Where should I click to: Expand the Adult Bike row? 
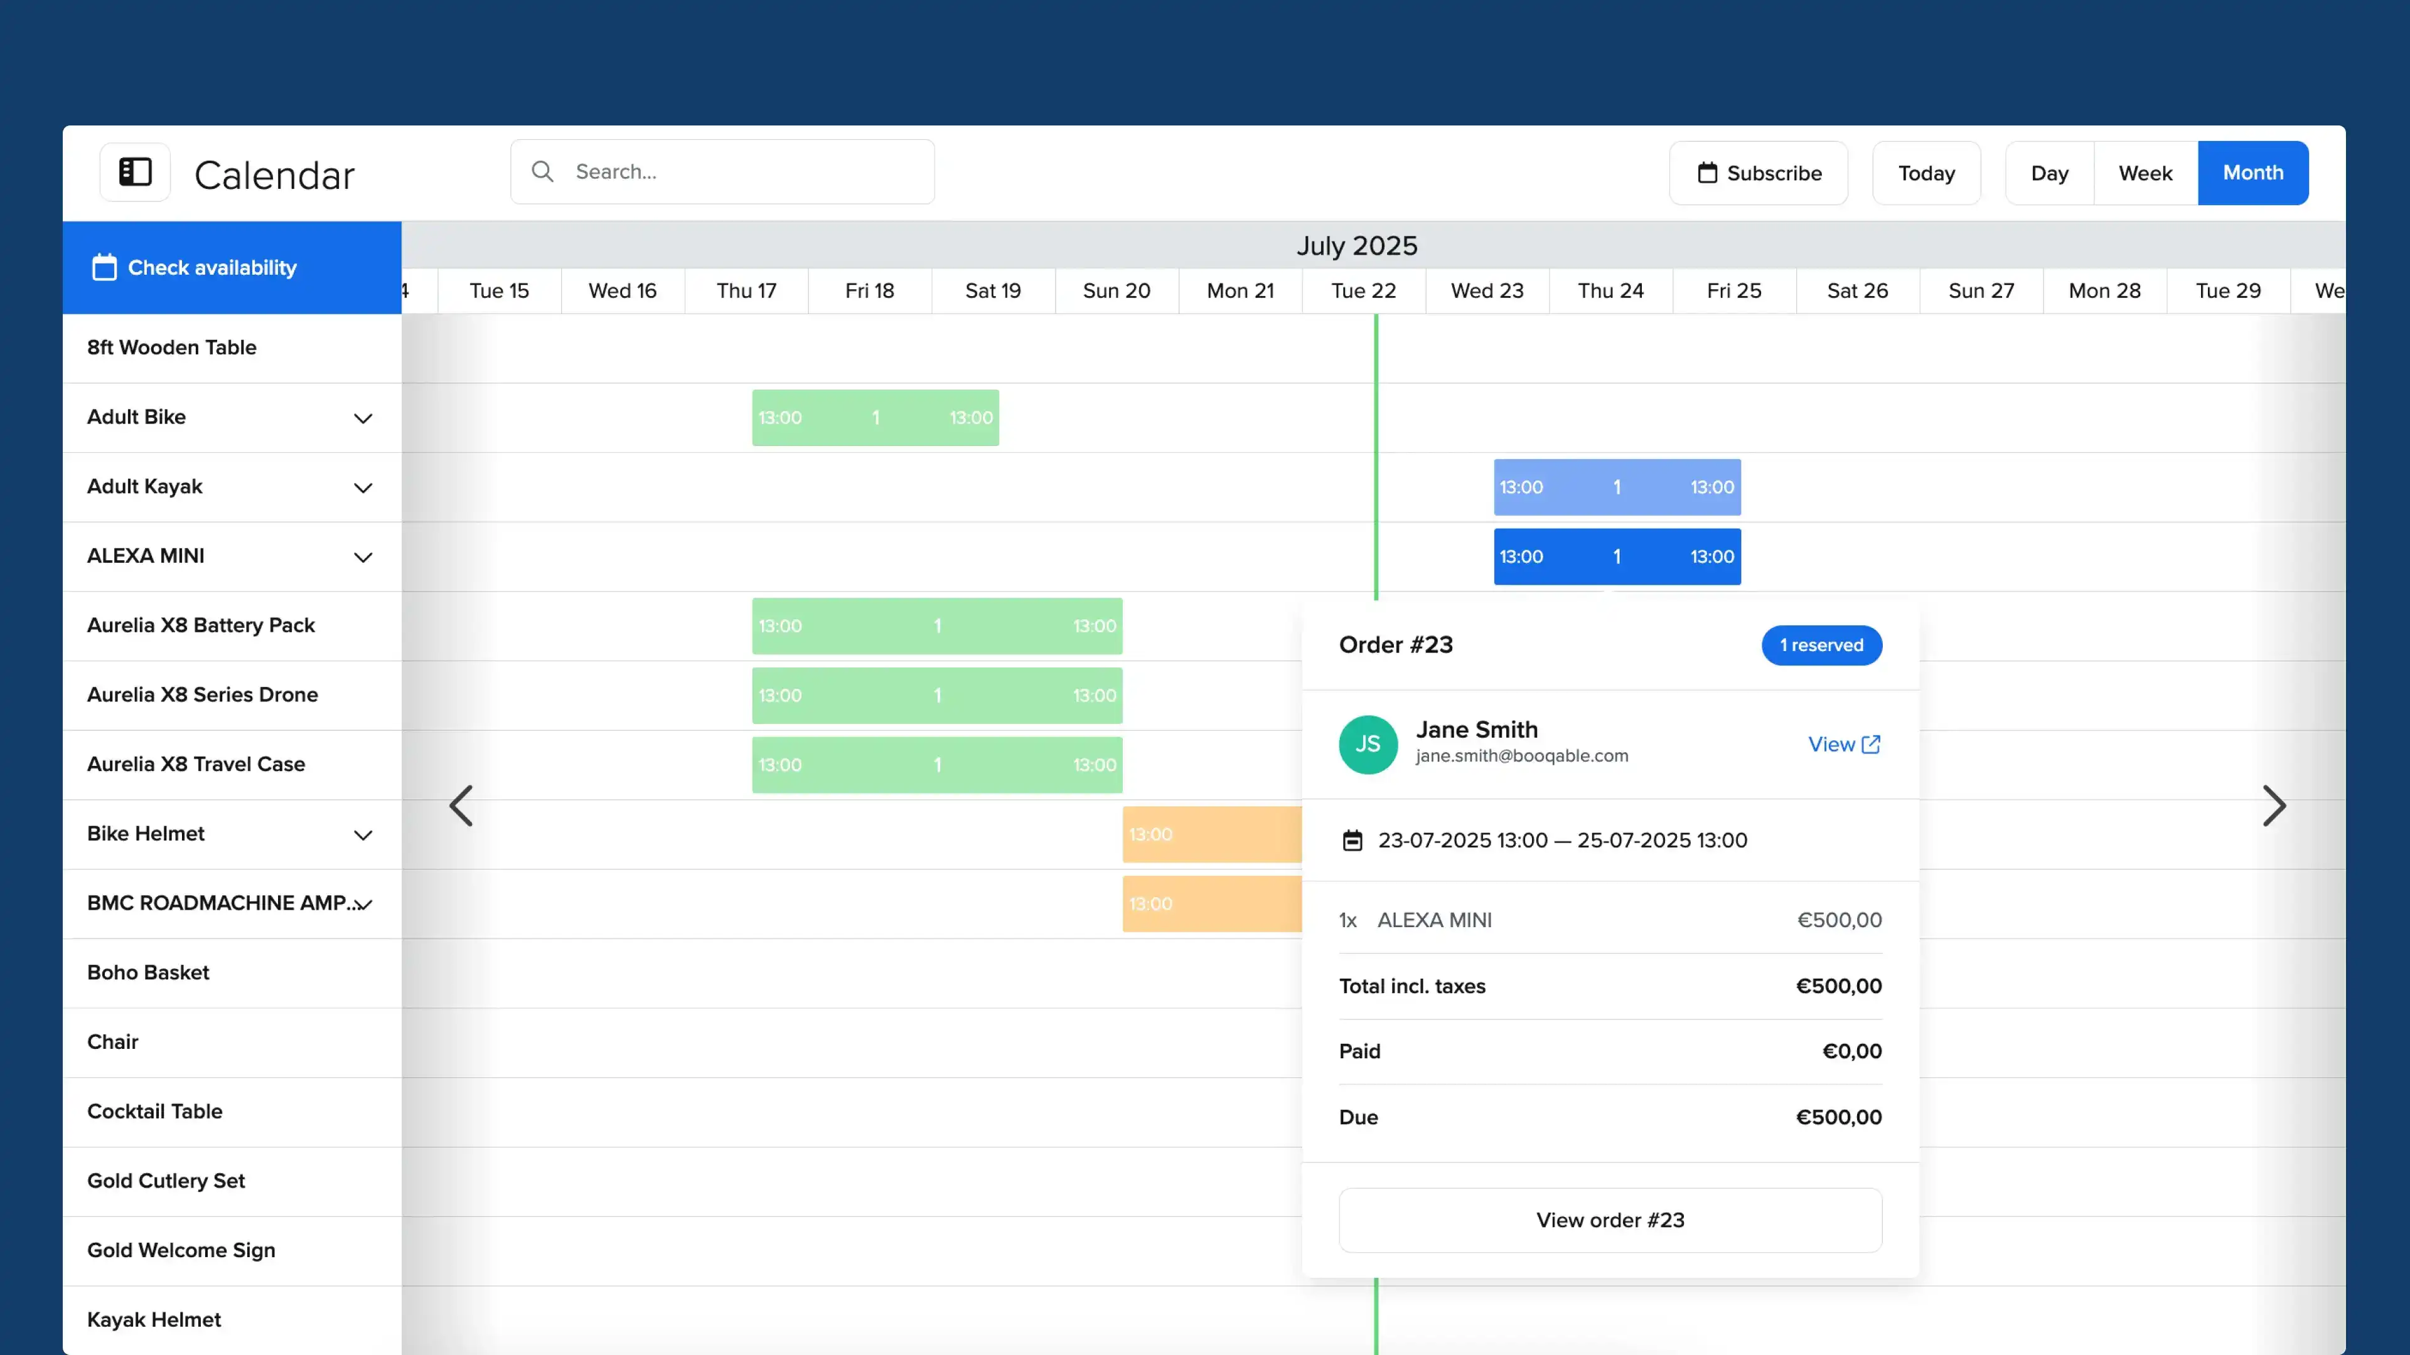363,418
